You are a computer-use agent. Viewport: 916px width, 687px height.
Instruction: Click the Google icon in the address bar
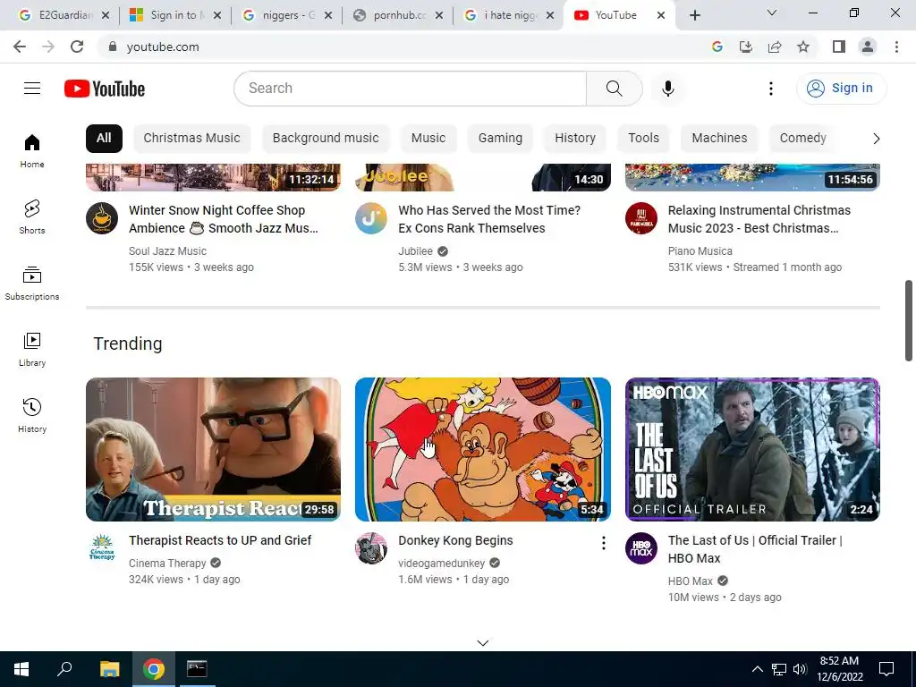717,47
